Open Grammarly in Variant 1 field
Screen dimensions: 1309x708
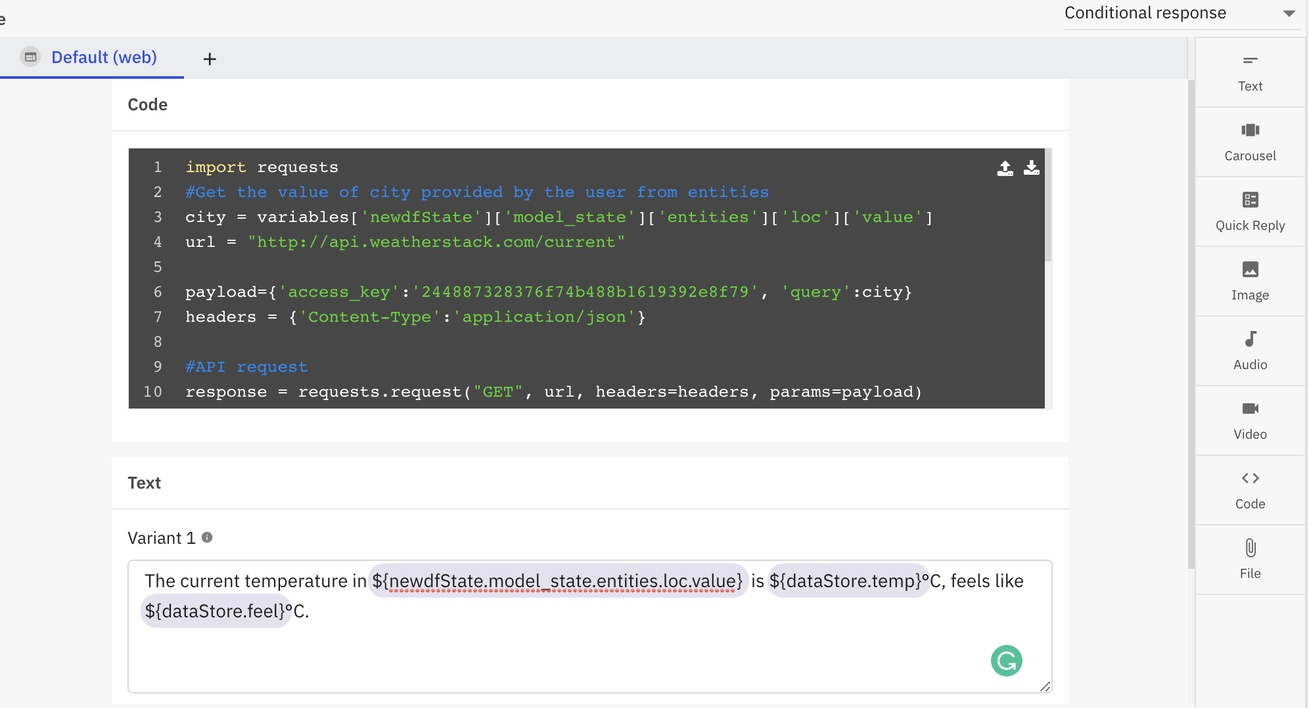tap(1006, 661)
